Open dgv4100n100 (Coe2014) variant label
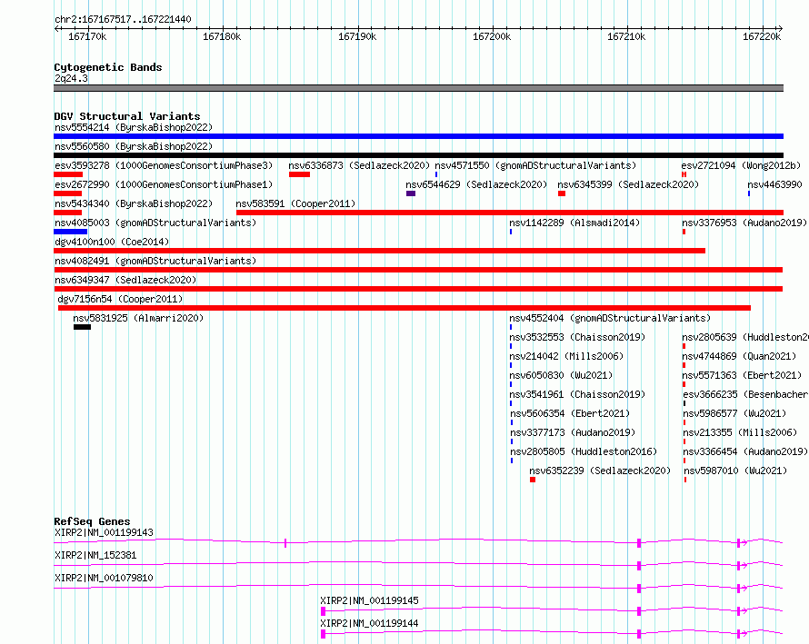This screenshot has height=644, width=809. coord(112,242)
